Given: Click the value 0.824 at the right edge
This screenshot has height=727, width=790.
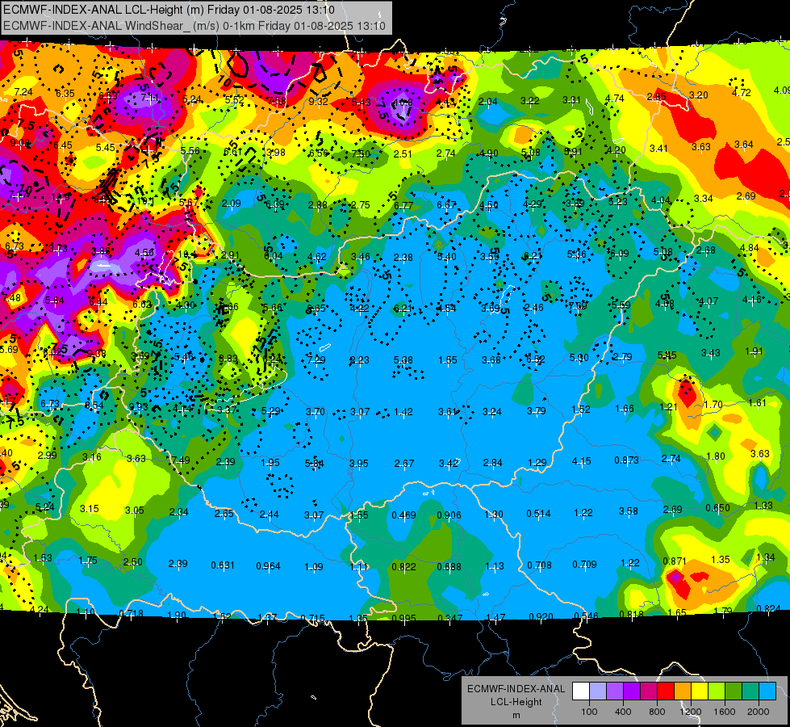Looking at the screenshot, I should click(768, 608).
